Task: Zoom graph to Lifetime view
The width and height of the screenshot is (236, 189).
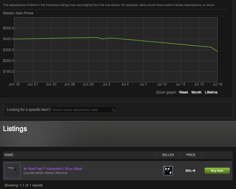Action: 211,92
